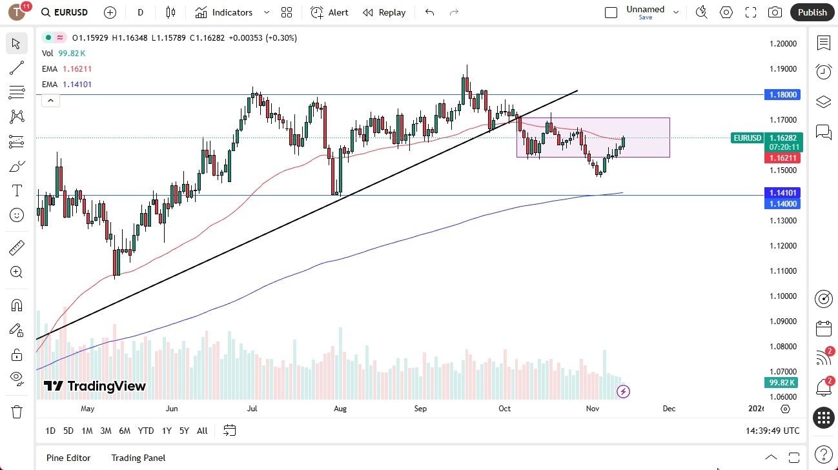Take a chart snapshot with camera icon
Viewport: 838px width, 470px height.
(x=774, y=12)
